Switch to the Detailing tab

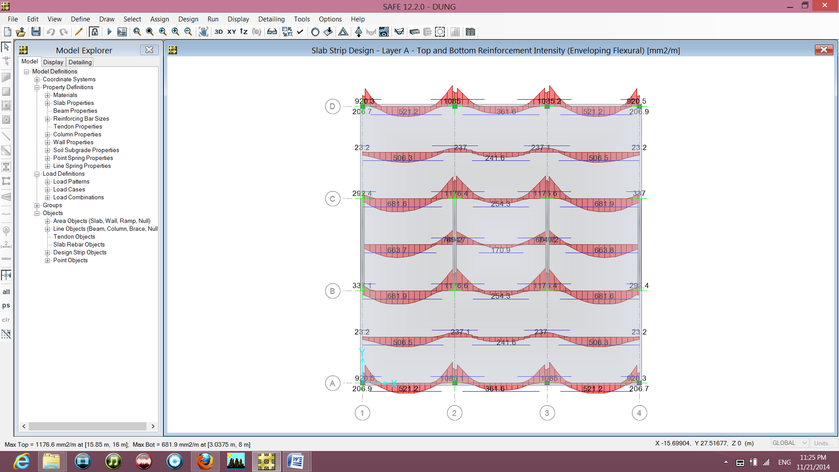(80, 62)
